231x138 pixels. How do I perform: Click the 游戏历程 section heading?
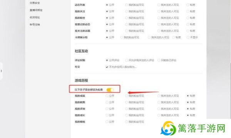click(81, 80)
